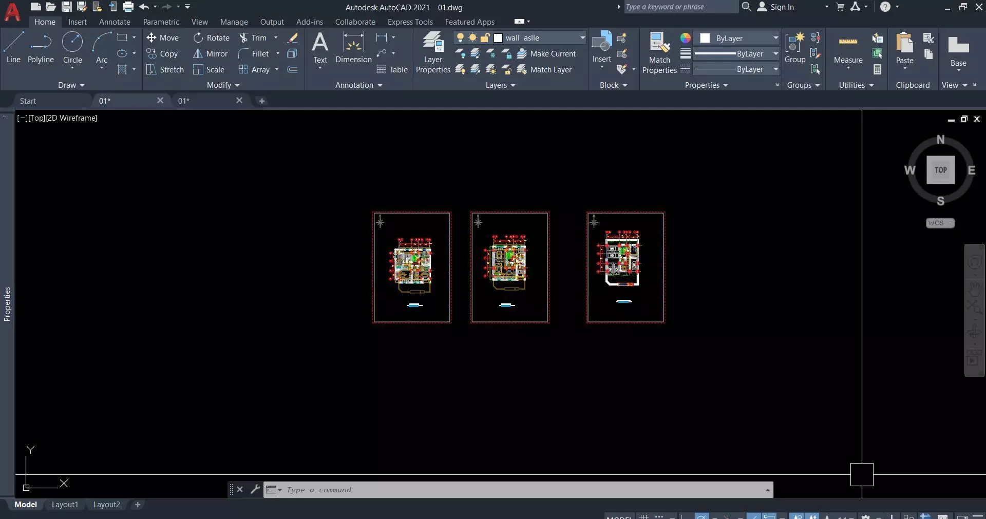Expand the Annotation panel
Viewport: 986px width, 519px height.
tap(358, 85)
